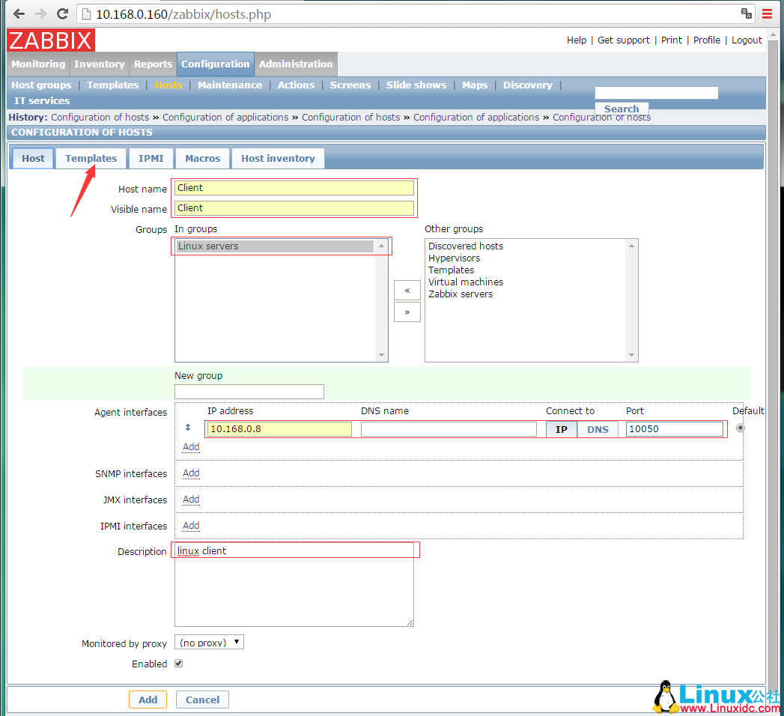Screen dimensions: 784x716
Task: Cancel the host configuration
Action: [x=201, y=699]
